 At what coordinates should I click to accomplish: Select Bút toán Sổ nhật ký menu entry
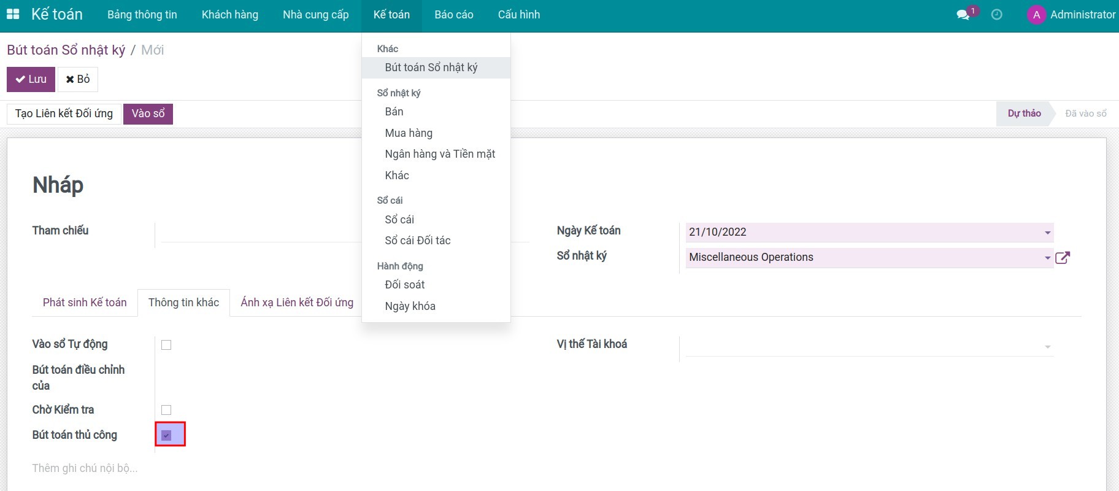tap(431, 68)
